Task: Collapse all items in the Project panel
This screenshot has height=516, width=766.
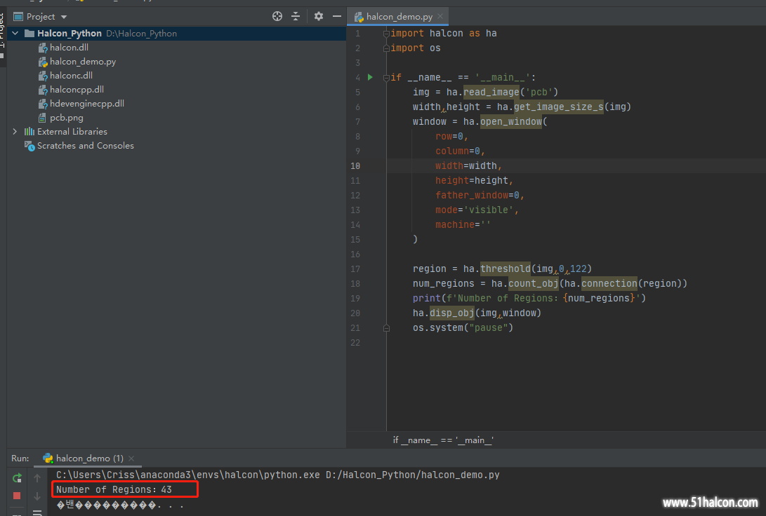Action: coord(296,17)
